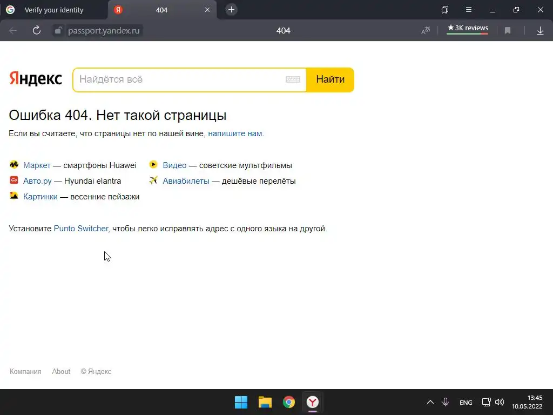Open the About footer link
This screenshot has height=415, width=553.
(61, 371)
